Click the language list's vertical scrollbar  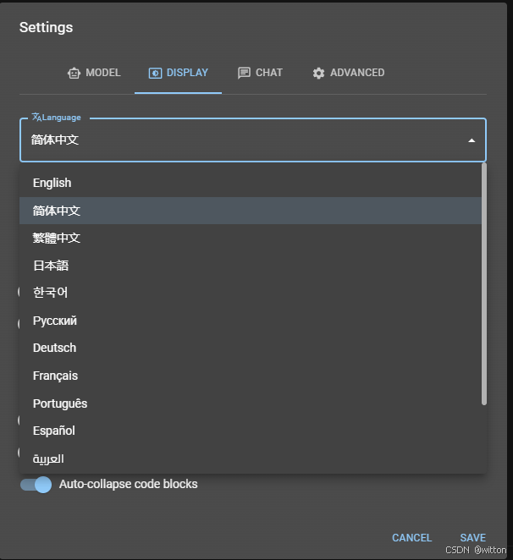pos(484,283)
